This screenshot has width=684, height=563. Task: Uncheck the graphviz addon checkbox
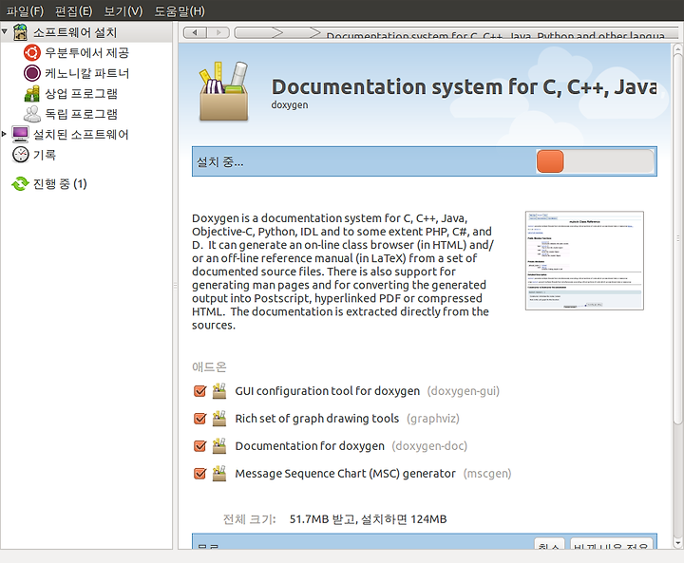click(x=199, y=419)
